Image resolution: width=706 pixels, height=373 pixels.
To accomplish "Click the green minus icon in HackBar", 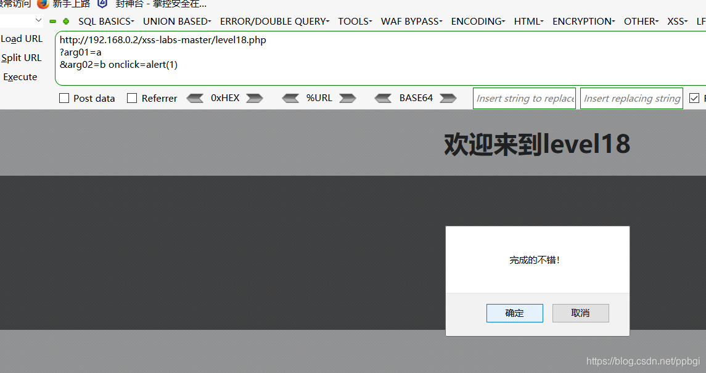I will tap(52, 21).
